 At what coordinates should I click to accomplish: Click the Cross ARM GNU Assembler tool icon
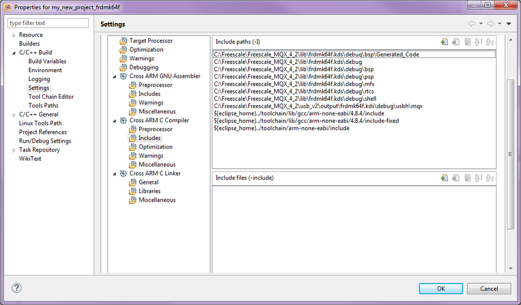pos(123,76)
